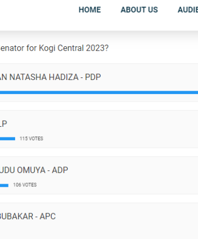This screenshot has width=198, height=239.
Task: Open the partially visible AUDIE menu item
Action: (188, 10)
